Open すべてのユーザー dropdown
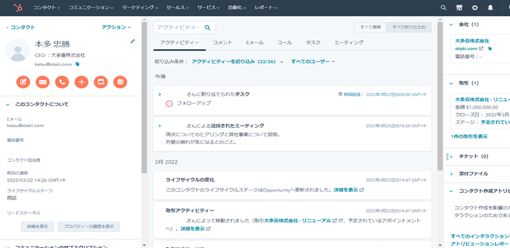510x248 pixels. [x=313, y=61]
